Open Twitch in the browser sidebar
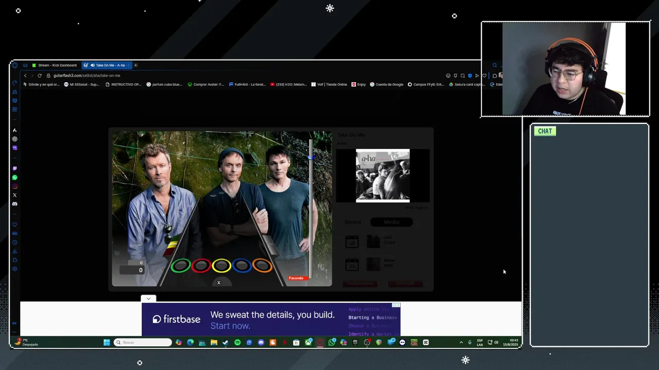The image size is (659, 370). [14, 168]
